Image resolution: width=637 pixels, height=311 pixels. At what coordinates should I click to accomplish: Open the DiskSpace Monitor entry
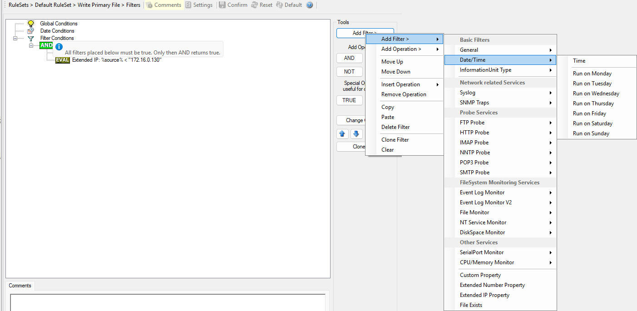(x=500, y=232)
